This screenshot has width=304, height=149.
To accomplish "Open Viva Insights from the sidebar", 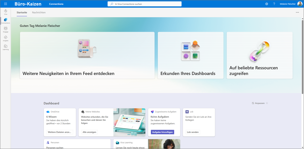I will click(5, 38).
